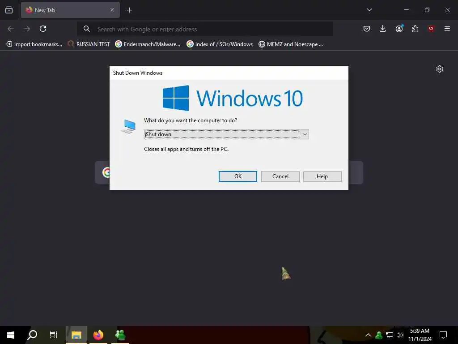Screen dimensions: 458x344
Task: Open MEMZ and Noescape bookmark
Action: [291, 44]
